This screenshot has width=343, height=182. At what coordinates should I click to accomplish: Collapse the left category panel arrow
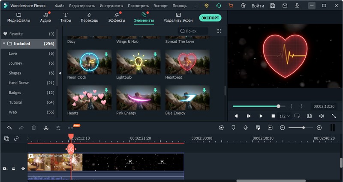coord(60,73)
